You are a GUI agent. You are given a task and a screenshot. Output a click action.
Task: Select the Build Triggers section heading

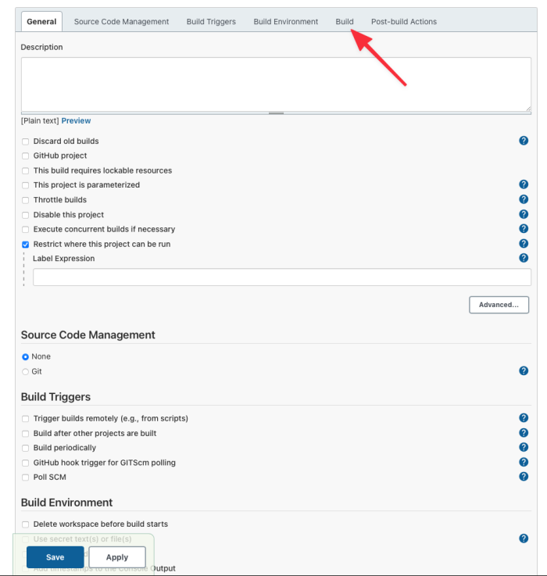click(x=55, y=397)
